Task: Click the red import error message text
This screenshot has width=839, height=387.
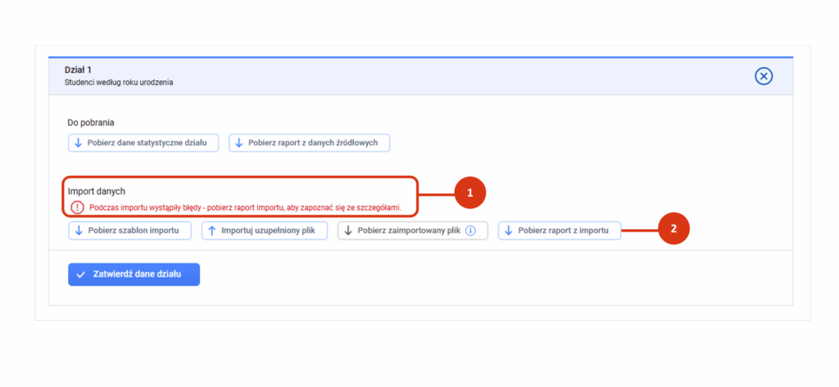Action: point(245,207)
